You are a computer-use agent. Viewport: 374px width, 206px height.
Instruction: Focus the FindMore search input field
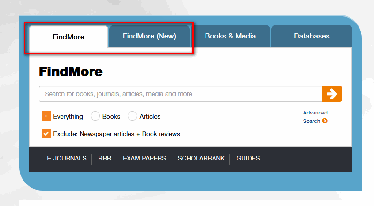(x=181, y=94)
